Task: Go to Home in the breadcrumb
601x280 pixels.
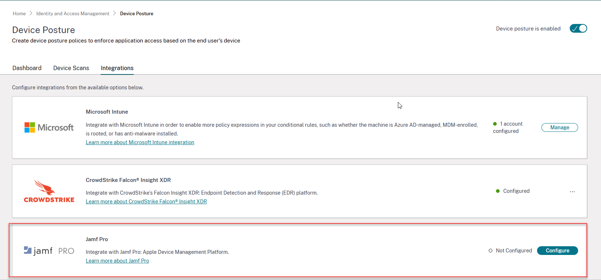Action: (x=19, y=13)
